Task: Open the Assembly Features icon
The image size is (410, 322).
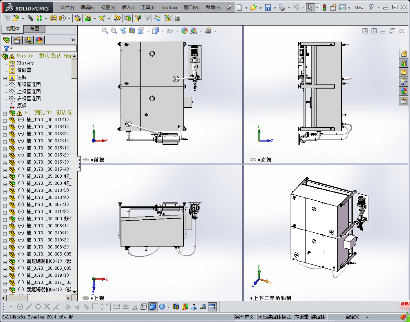Action: [x=88, y=18]
